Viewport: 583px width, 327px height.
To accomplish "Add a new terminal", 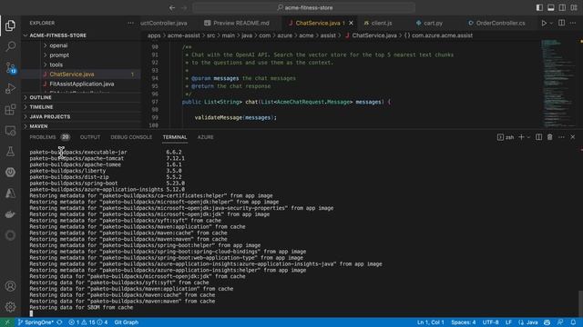I will click(x=521, y=137).
